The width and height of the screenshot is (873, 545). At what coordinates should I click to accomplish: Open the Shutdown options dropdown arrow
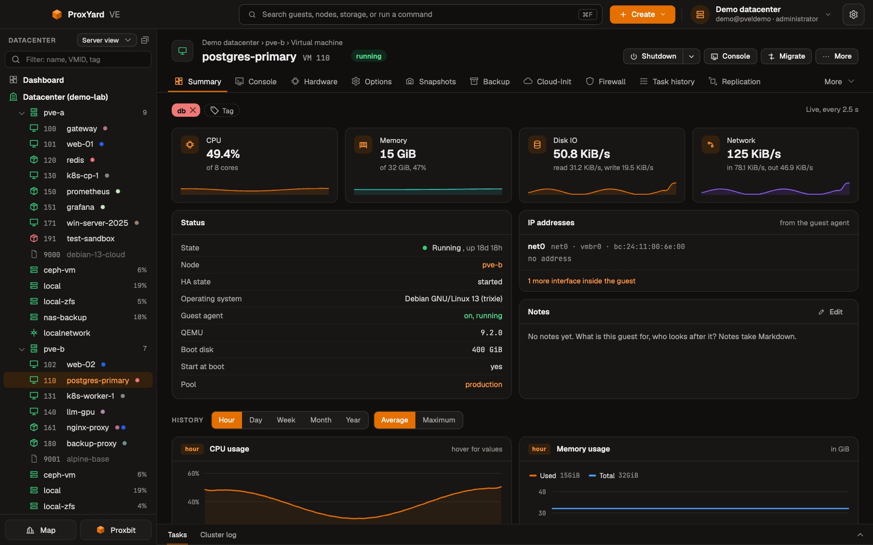point(691,56)
